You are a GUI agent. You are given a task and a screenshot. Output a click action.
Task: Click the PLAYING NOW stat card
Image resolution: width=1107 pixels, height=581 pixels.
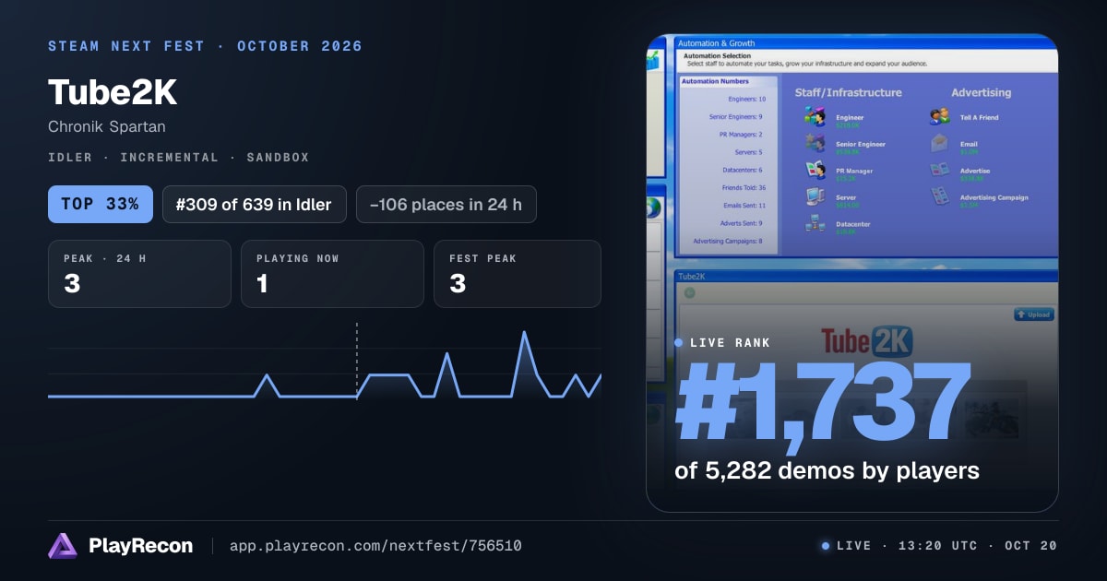(332, 274)
